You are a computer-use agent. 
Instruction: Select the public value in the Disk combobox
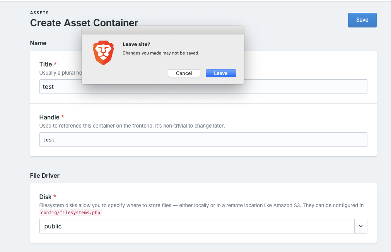[x=53, y=226]
